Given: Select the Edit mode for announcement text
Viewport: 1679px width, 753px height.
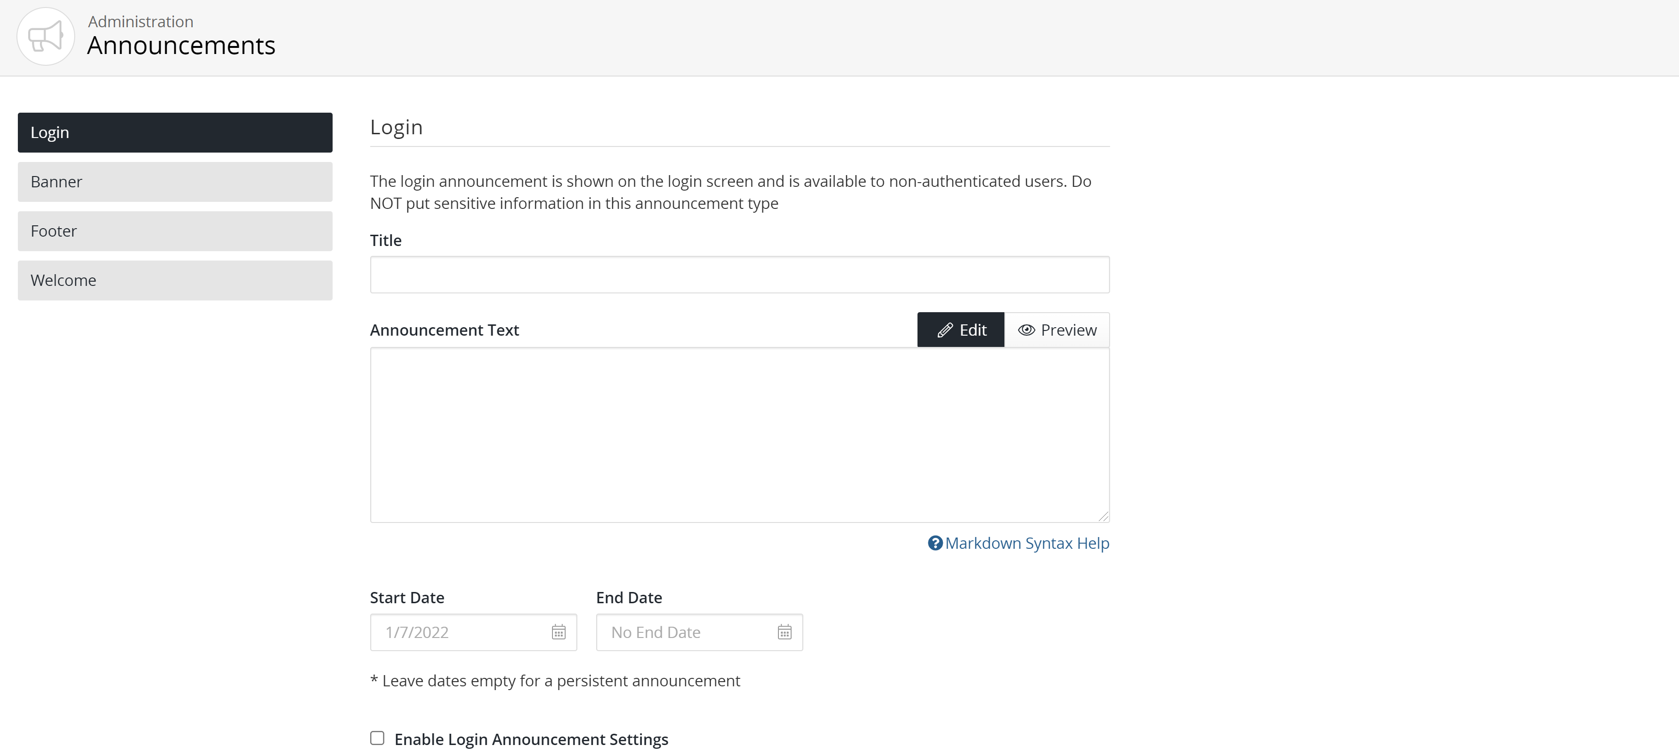Looking at the screenshot, I should [x=960, y=330].
